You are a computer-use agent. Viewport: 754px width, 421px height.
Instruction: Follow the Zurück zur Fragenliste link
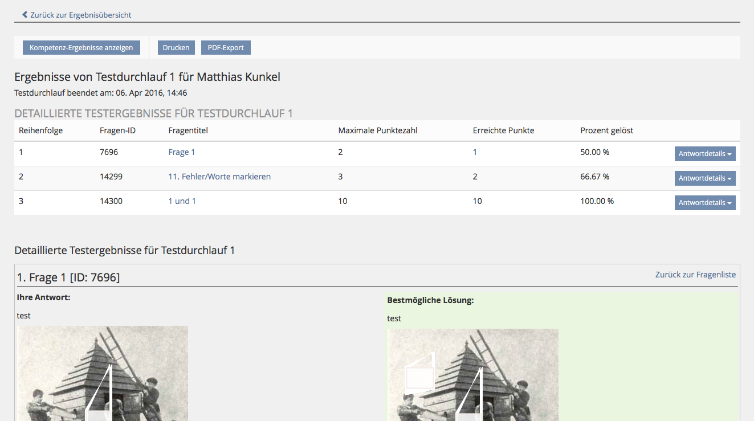coord(695,275)
